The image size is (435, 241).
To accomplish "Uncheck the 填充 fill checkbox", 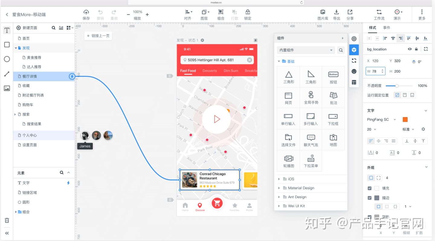I will point(369,188).
